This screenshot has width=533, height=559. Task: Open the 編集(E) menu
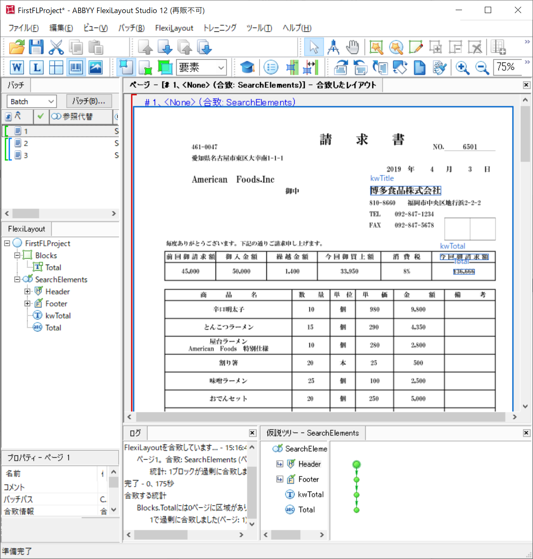(61, 28)
